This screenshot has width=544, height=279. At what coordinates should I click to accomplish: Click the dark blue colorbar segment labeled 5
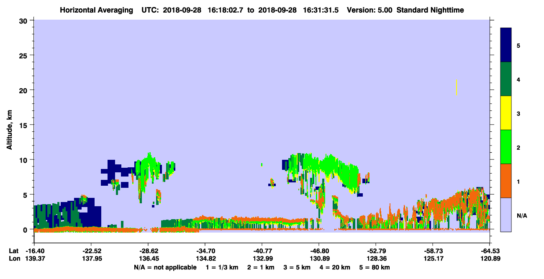coord(506,45)
